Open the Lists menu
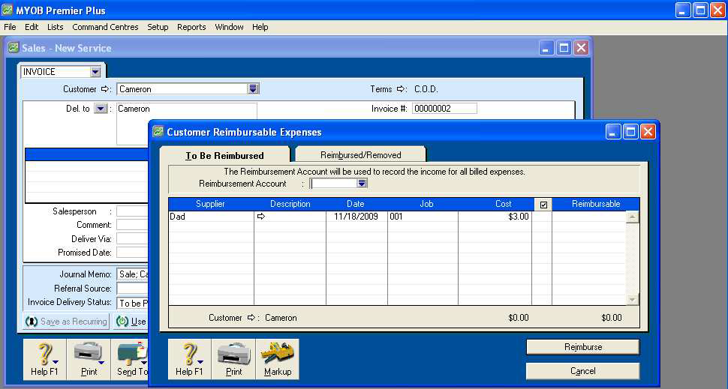 click(56, 27)
